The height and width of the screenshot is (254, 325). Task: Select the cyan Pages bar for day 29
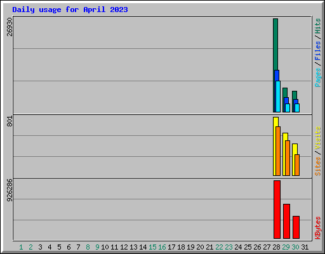[288, 108]
